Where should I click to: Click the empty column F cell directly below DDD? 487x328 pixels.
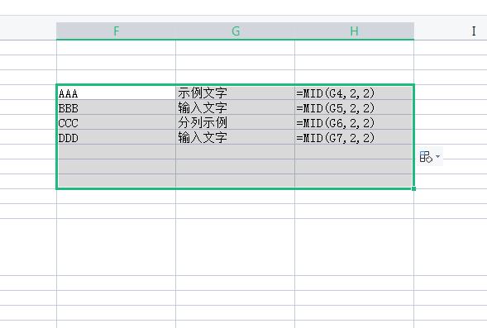(116, 152)
